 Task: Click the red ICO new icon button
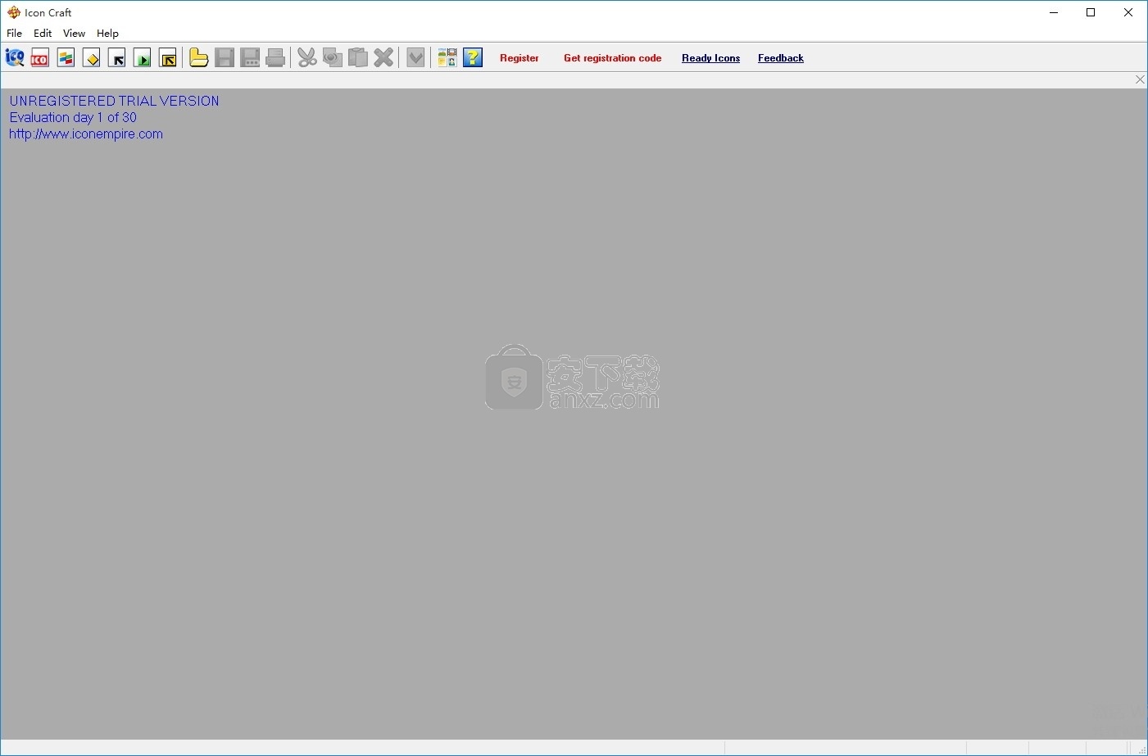40,57
